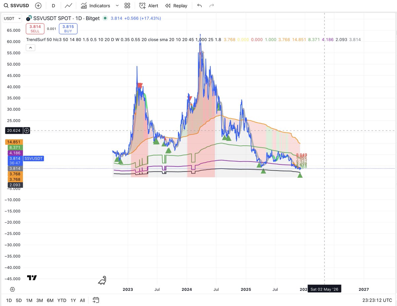Screen dimensions: 397x306
Task: Click the 2025 time axis label
Action: tap(246, 289)
